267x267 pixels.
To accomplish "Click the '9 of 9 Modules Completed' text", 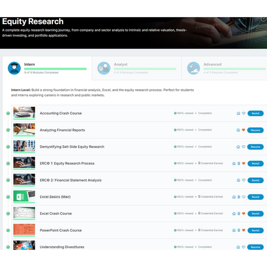I will (x=41, y=73).
